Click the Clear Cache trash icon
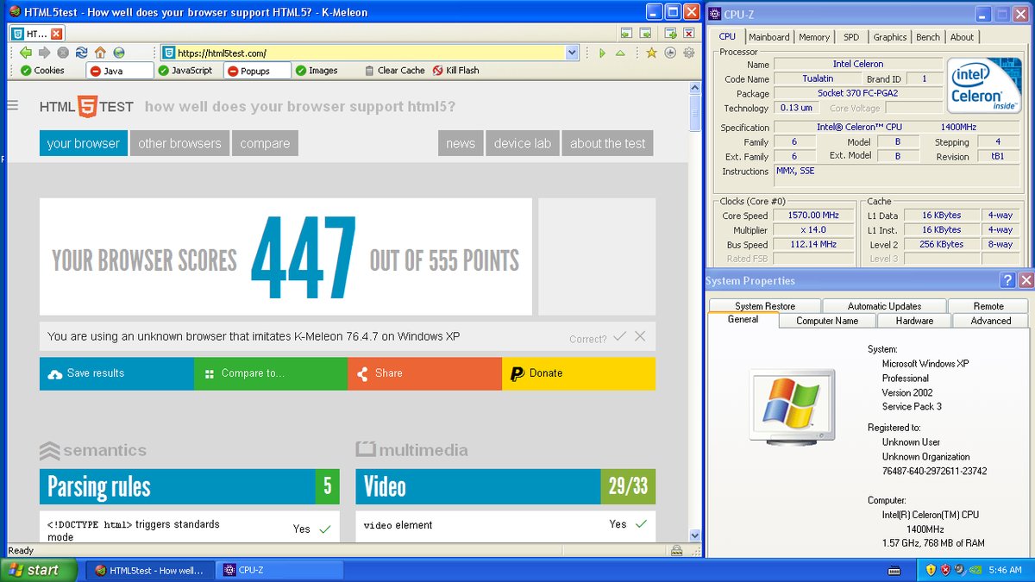This screenshot has width=1035, height=582. click(x=370, y=71)
